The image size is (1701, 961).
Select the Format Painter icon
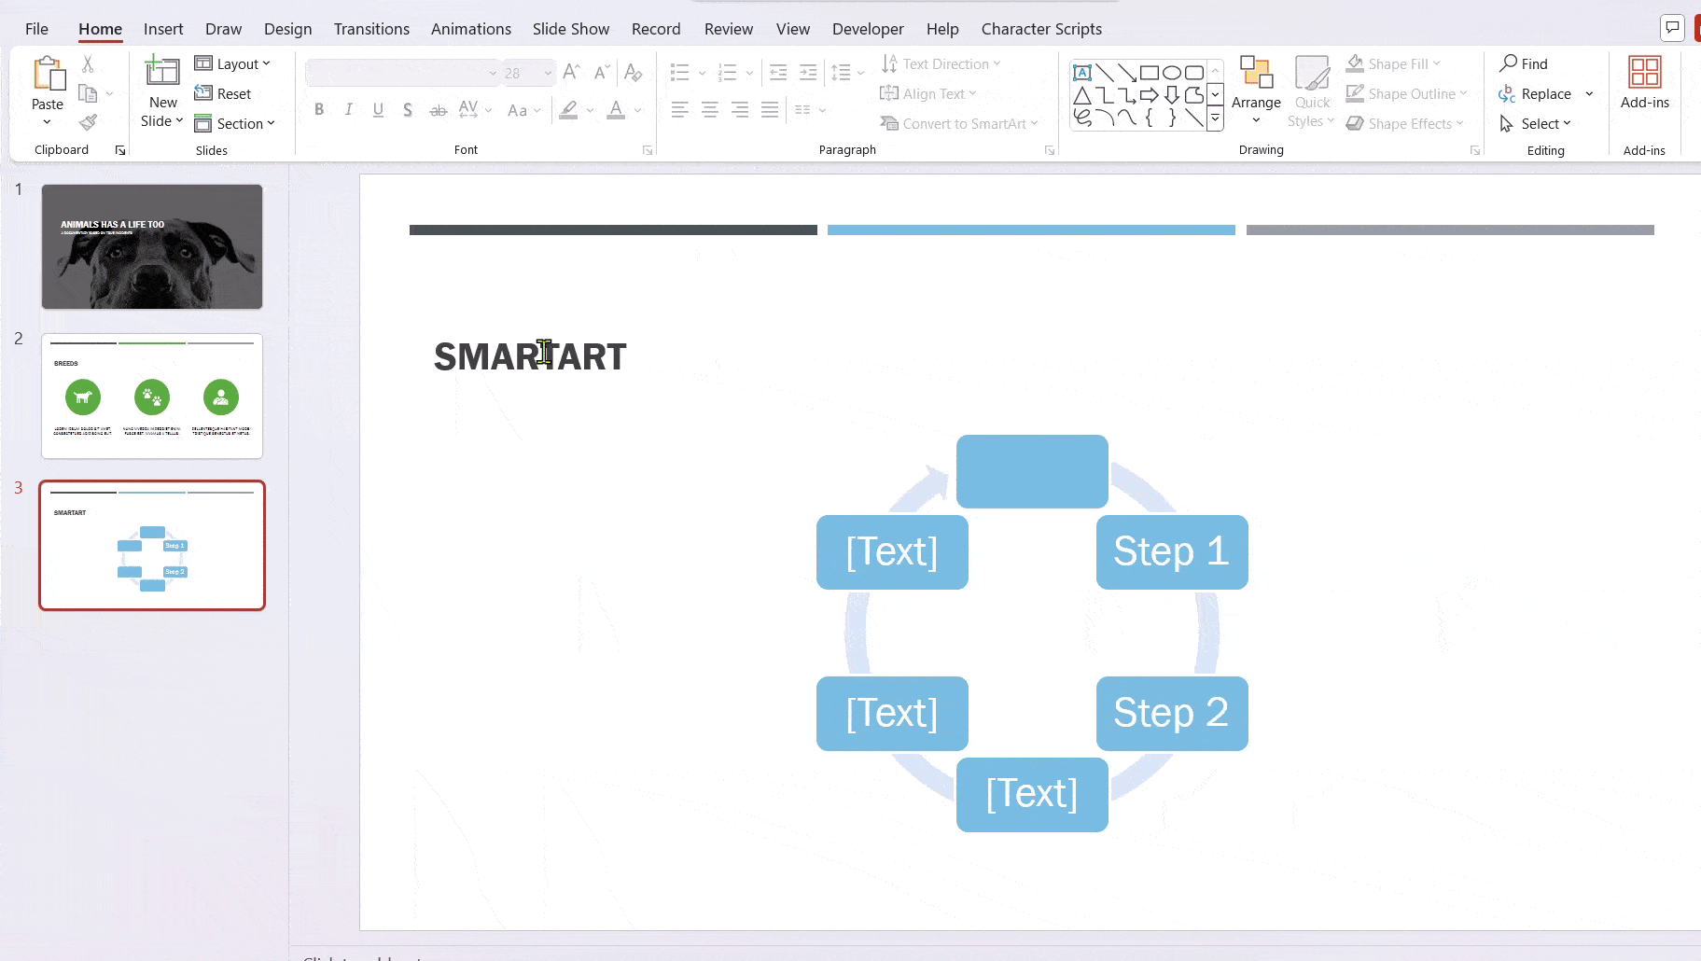[x=89, y=121]
